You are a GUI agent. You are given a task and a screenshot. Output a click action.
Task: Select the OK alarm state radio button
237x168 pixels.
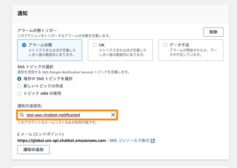pos(94,45)
